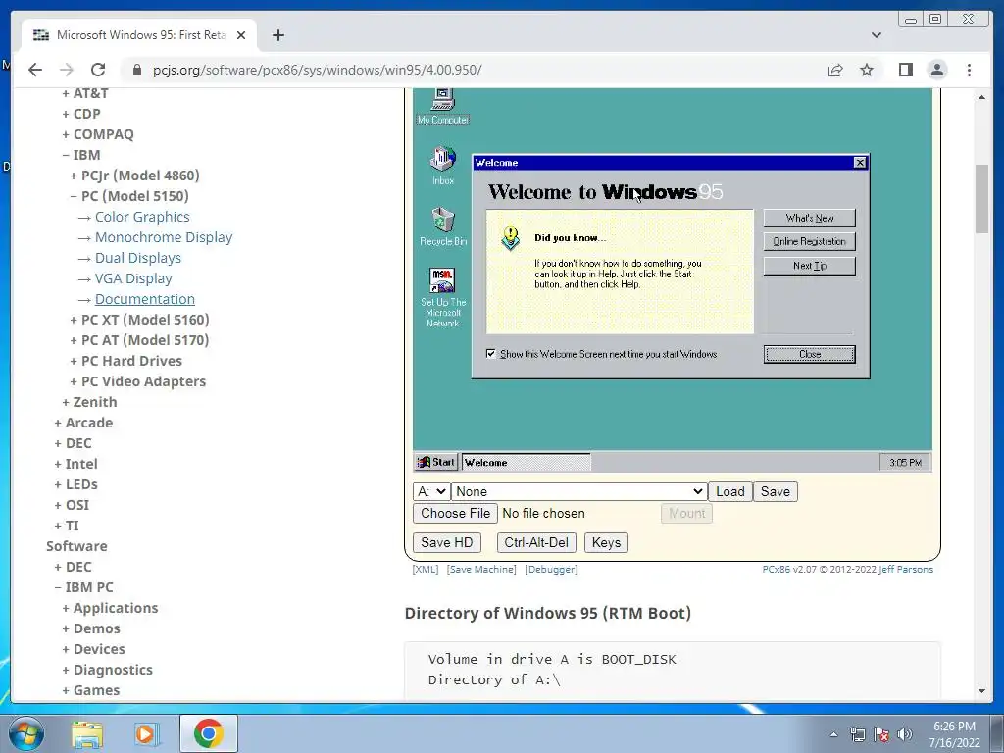Open the [Debugger] link
The height and width of the screenshot is (753, 1004).
(x=551, y=570)
